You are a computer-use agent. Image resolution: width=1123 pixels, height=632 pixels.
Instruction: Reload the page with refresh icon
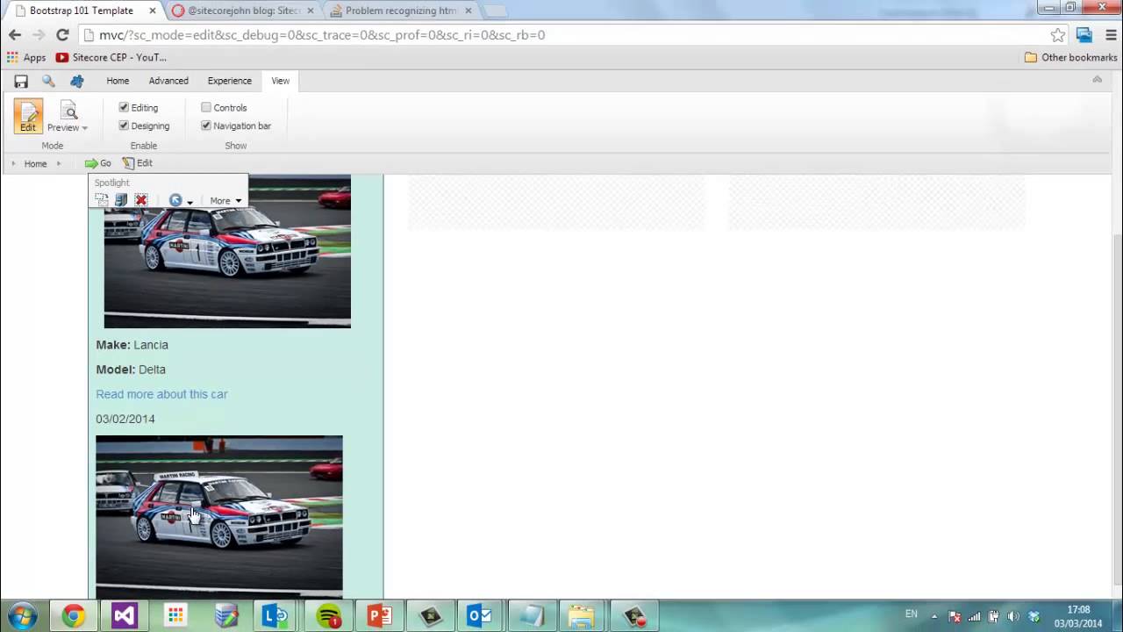tap(62, 35)
